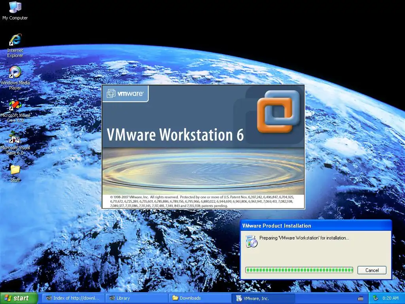This screenshot has height=304, width=405.
Task: Switch to the Downloads folder taskbar button
Action: click(200, 298)
